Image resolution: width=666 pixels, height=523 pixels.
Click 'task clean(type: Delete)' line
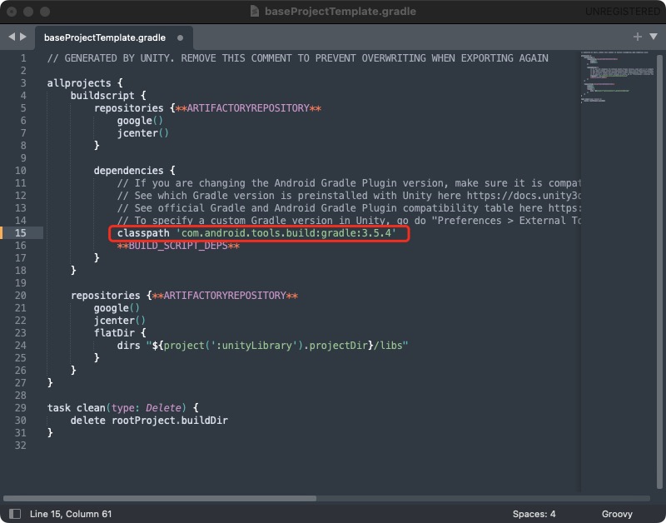(x=122, y=408)
